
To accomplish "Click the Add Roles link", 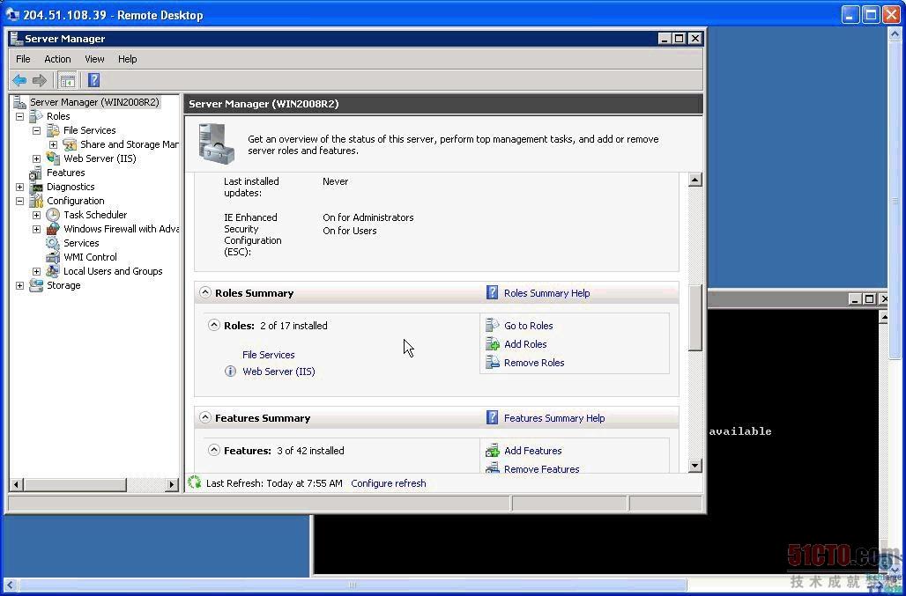I will coord(525,344).
